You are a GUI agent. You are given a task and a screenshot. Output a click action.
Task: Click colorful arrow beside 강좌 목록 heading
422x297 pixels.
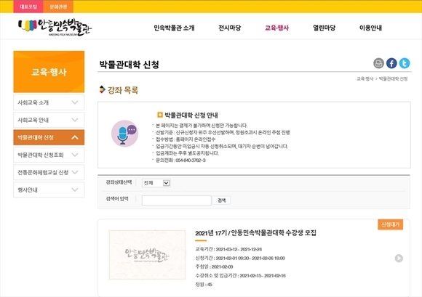(x=102, y=89)
